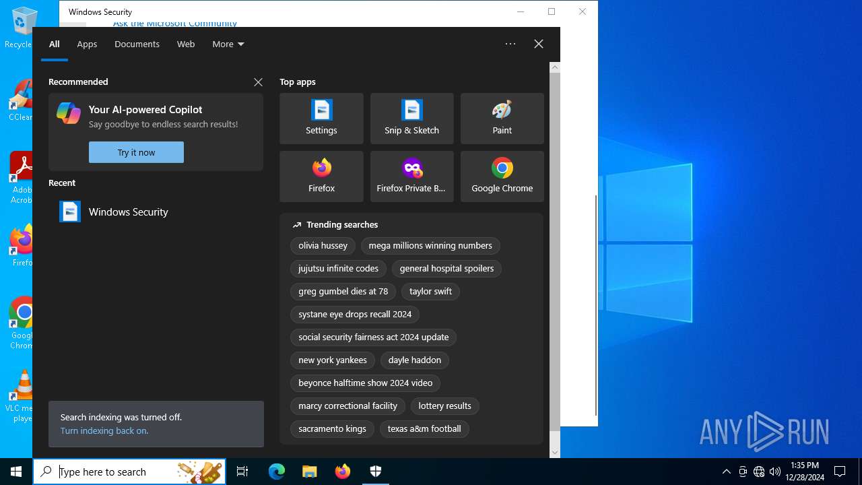Open Task View on taskbar
The width and height of the screenshot is (862, 485).
(242, 472)
